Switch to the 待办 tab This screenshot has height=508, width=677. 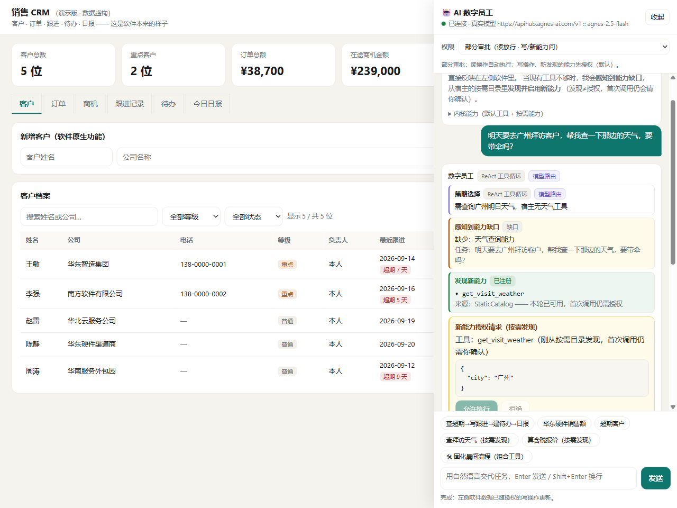click(169, 104)
